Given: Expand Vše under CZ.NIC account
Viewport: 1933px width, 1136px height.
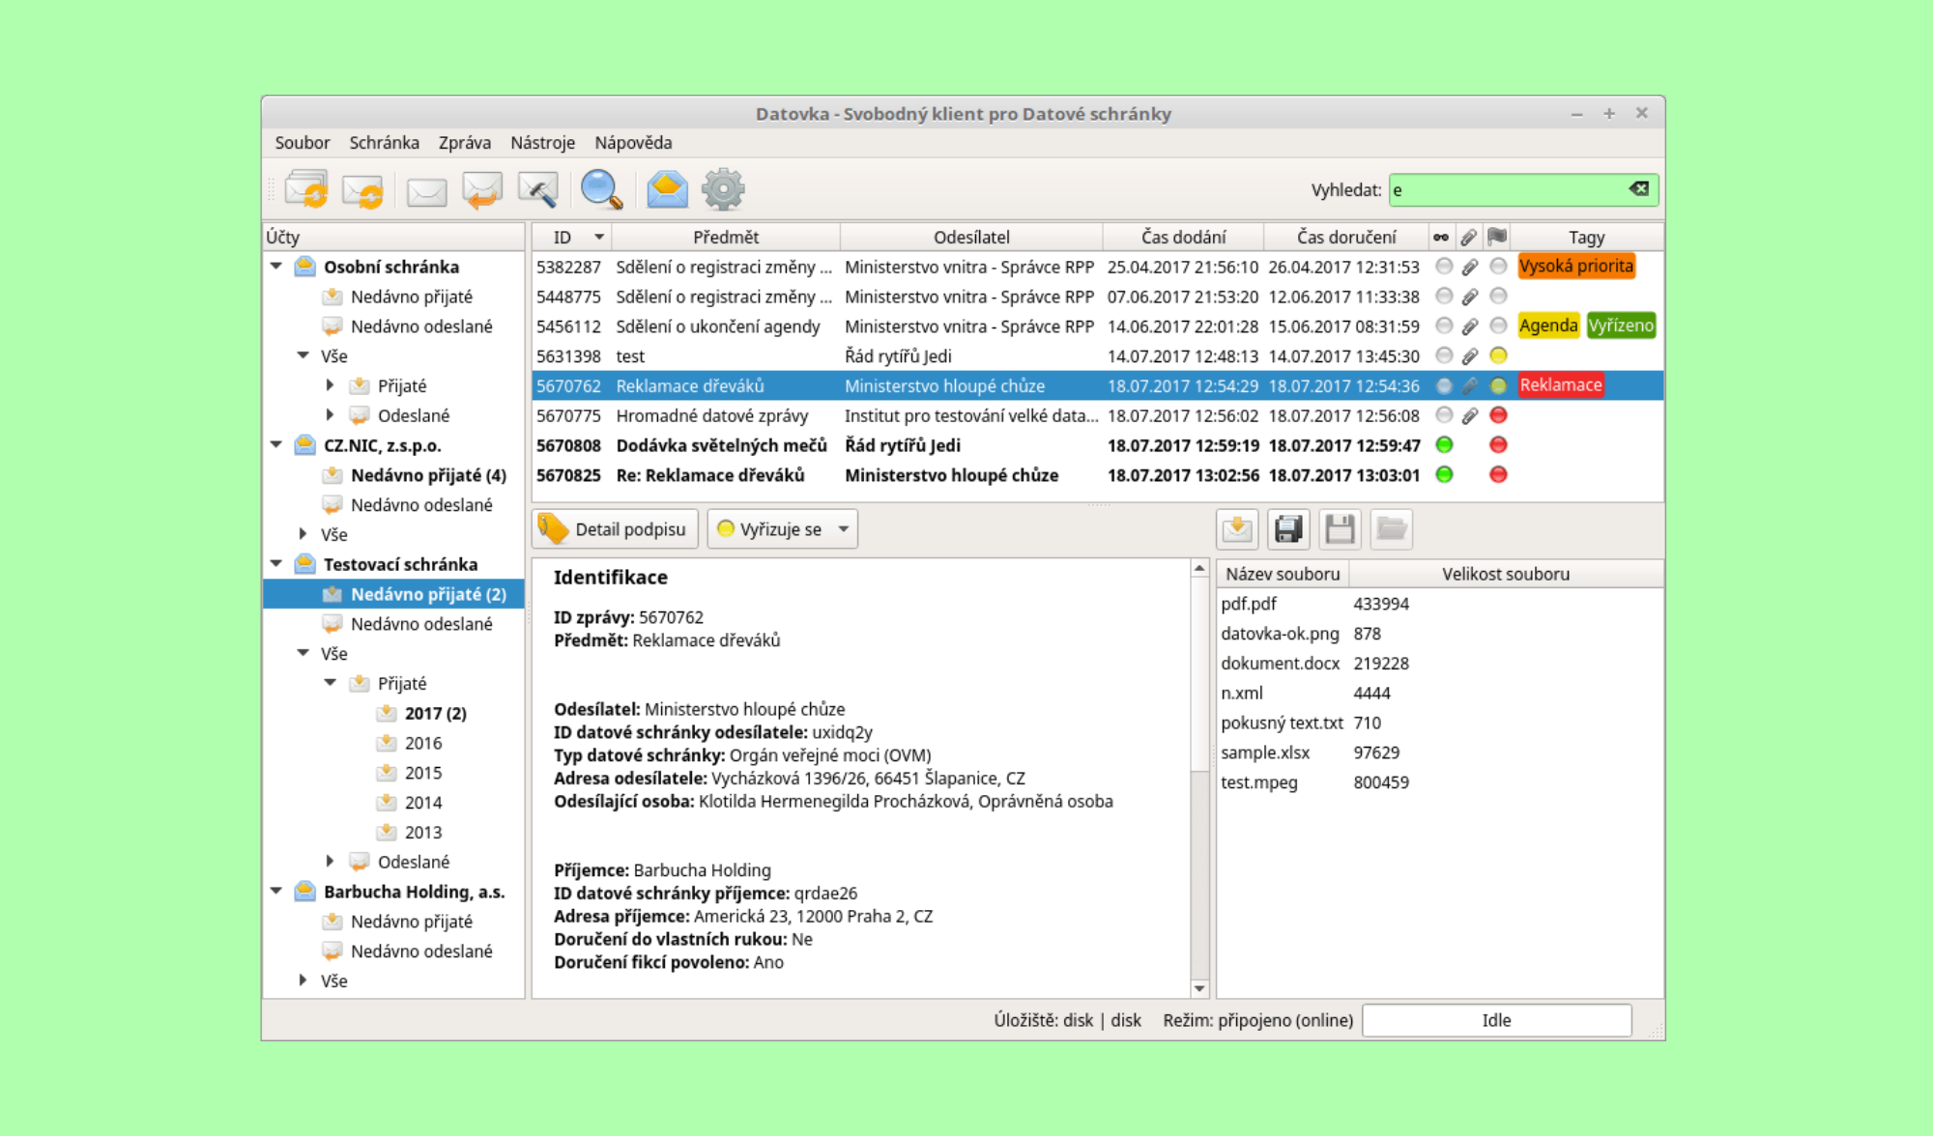Looking at the screenshot, I should 303,533.
